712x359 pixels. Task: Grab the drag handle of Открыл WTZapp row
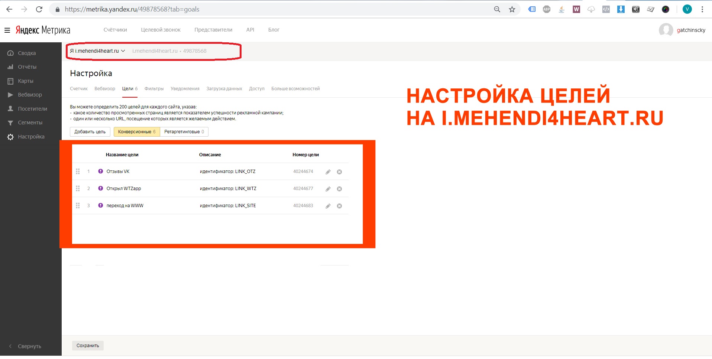[78, 189]
